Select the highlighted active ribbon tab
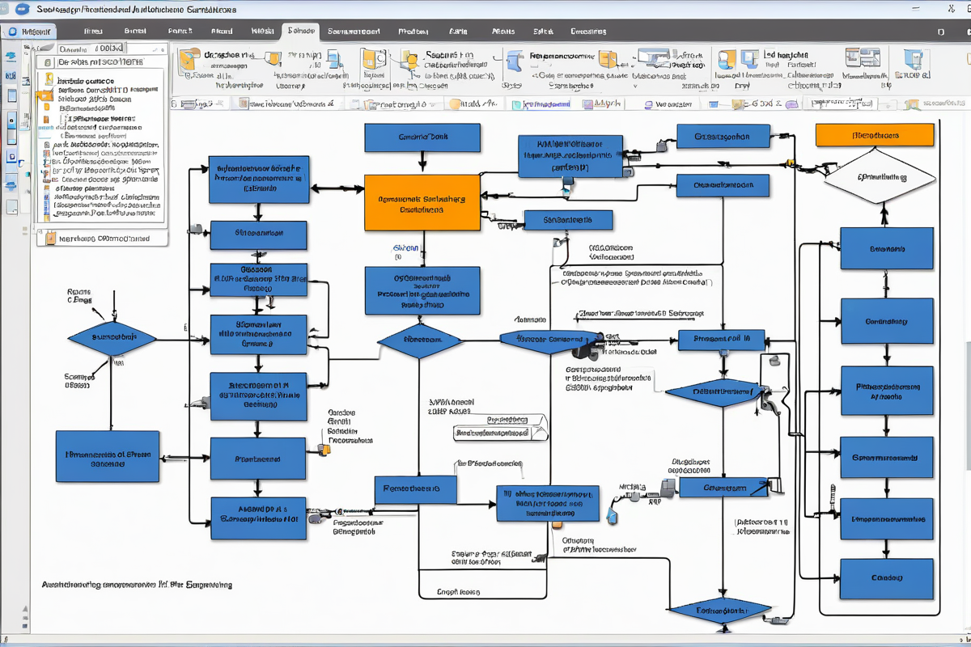Viewport: 971px width, 647px height. (300, 32)
